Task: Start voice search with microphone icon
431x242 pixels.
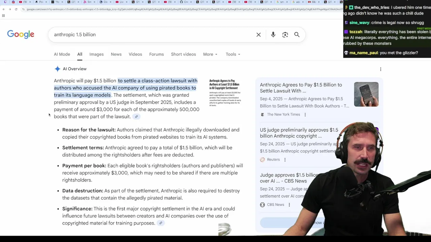Action: (273, 35)
